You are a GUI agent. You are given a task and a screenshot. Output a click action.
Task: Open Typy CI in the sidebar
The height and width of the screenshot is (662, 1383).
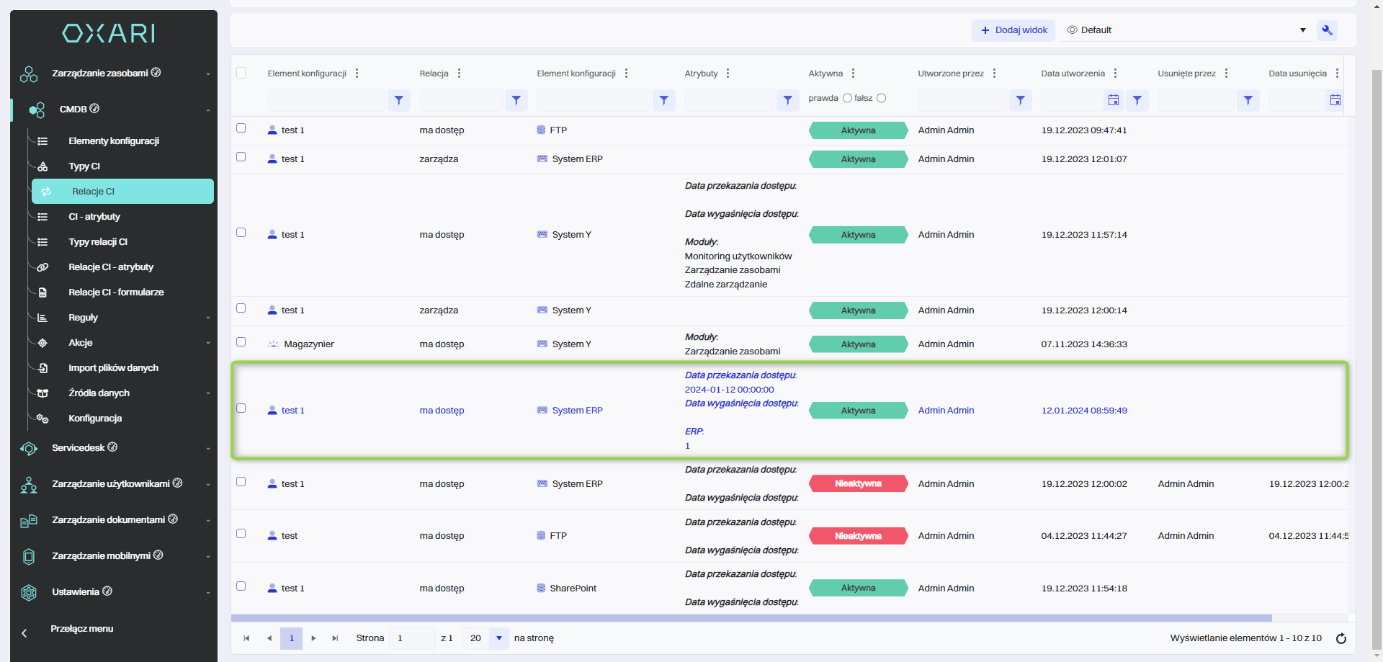pos(84,166)
